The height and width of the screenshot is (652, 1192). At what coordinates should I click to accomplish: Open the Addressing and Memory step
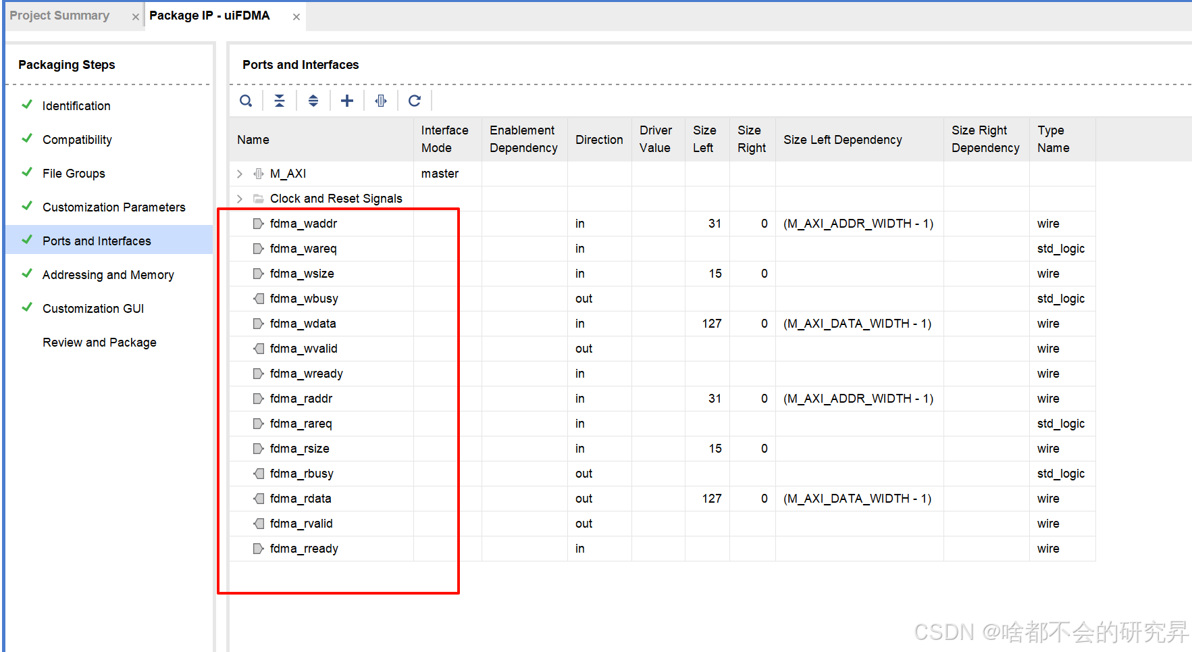pyautogui.click(x=108, y=275)
